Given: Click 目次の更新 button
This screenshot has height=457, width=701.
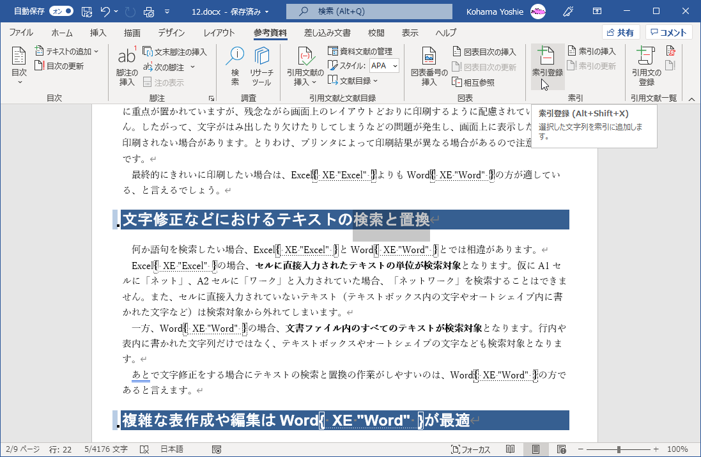Looking at the screenshot, I should click(x=59, y=66).
